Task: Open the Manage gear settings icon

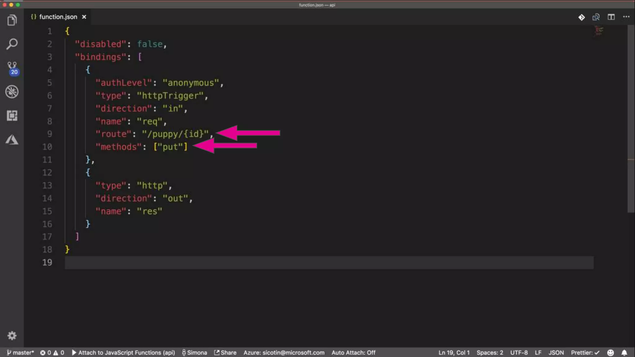Action: (x=12, y=336)
